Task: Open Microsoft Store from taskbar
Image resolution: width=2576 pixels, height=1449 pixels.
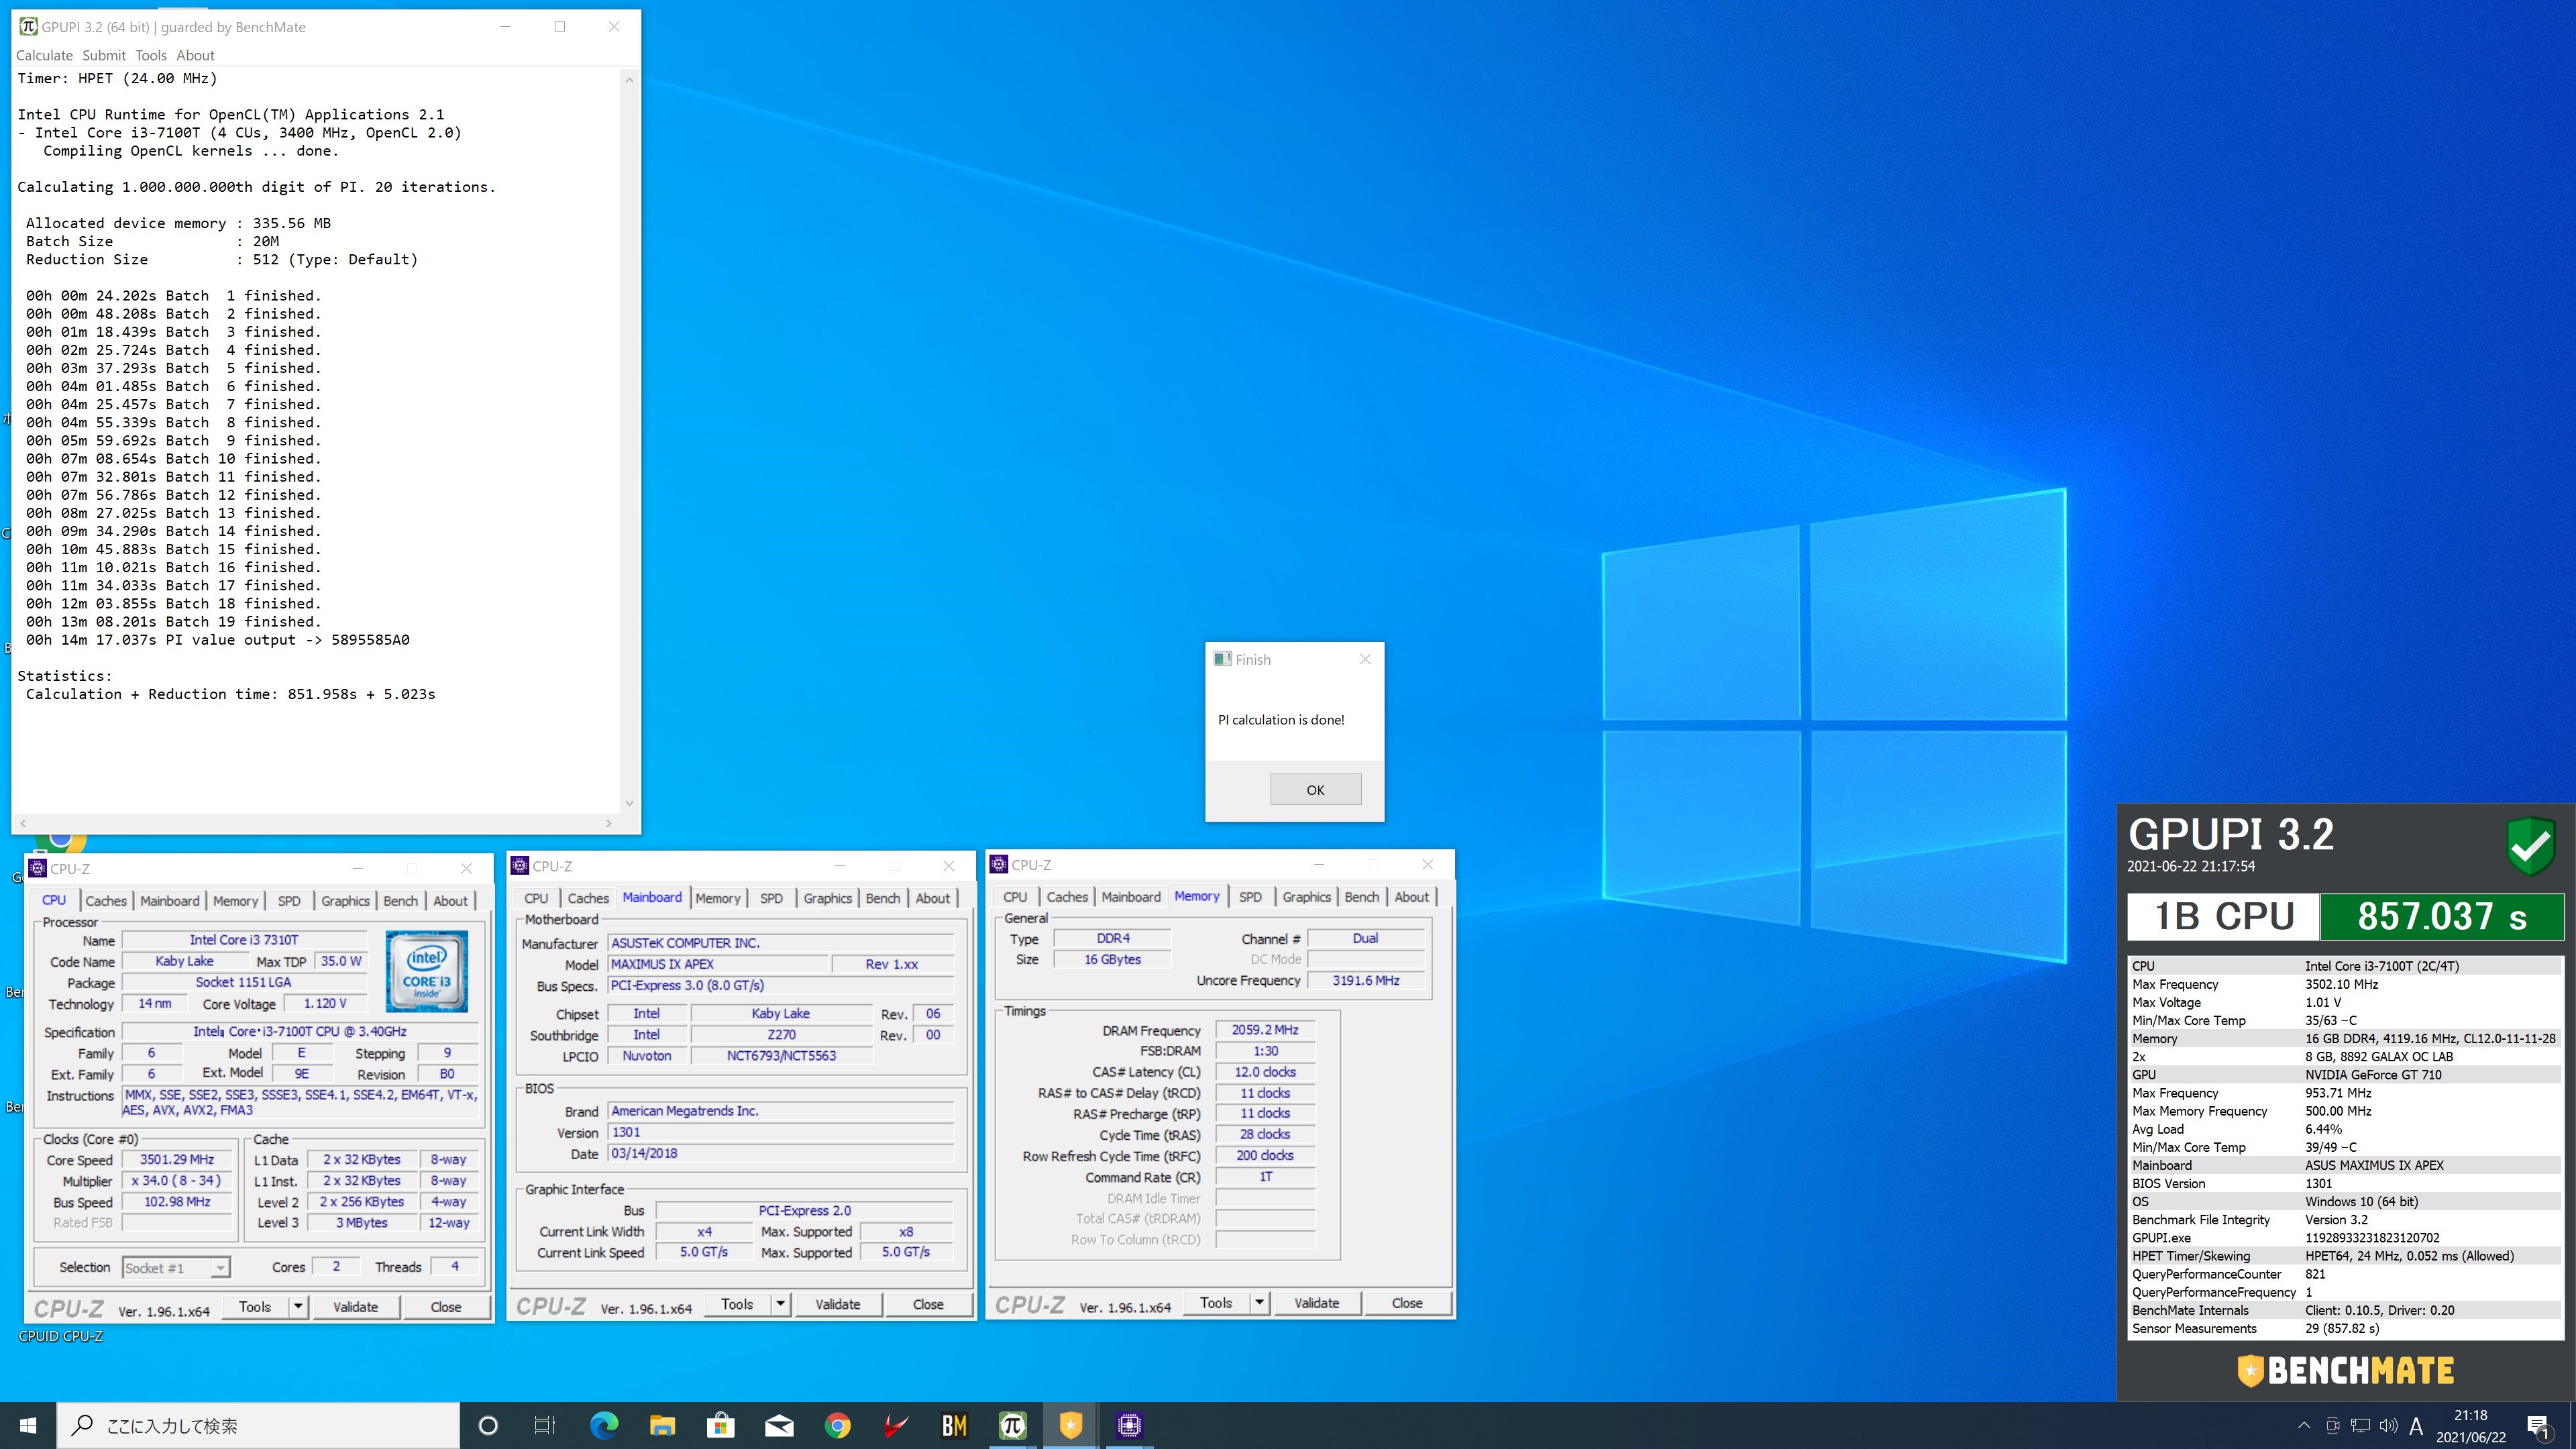Action: click(x=720, y=1425)
